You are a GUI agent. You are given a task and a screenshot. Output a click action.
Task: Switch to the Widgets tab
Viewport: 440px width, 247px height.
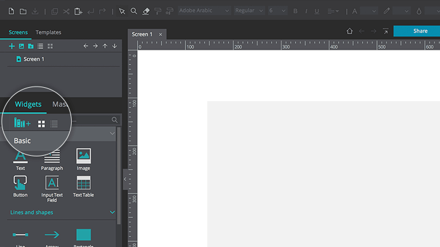[28, 104]
